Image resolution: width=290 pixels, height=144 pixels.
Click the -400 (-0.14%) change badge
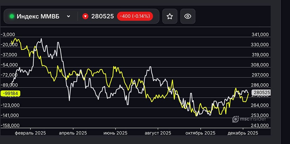(x=135, y=16)
